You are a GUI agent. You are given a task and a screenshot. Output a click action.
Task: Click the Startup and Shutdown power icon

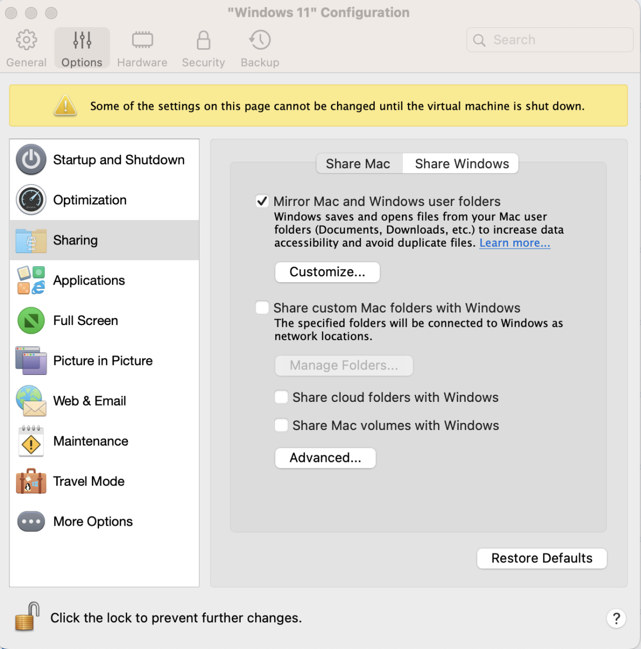tap(31, 160)
